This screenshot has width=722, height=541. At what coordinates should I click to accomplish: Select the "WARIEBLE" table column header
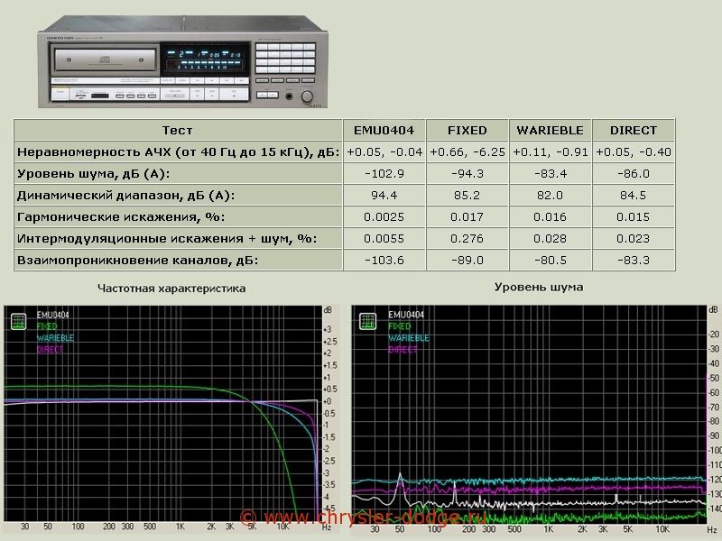[x=551, y=130]
